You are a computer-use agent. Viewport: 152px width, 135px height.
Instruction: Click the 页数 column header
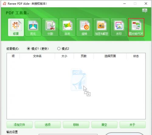point(84,56)
